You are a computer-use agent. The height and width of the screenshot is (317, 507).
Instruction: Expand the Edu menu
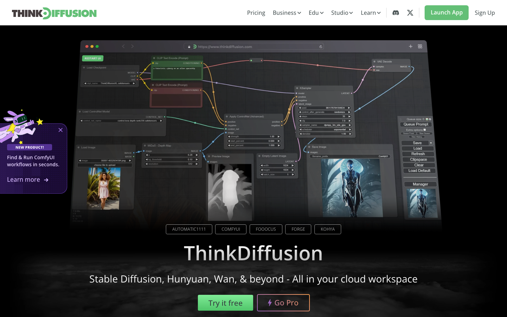click(x=316, y=13)
